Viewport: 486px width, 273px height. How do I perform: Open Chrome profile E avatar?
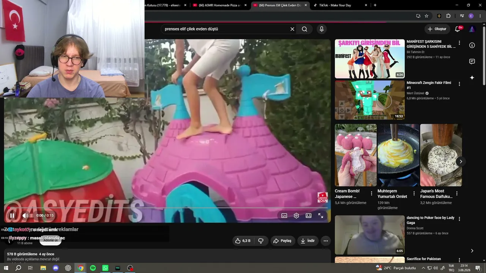pos(471,16)
